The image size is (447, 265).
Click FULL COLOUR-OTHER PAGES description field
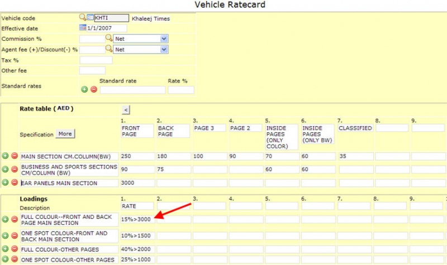pos(69,249)
